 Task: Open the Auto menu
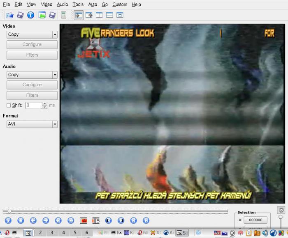93,5
